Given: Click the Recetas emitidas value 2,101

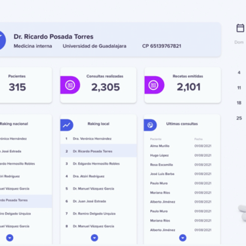Looking at the screenshot, I should [188, 87].
